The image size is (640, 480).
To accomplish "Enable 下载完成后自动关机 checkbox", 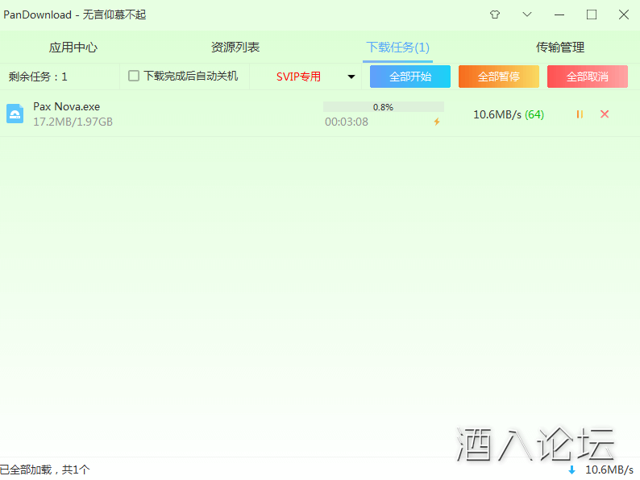I will [x=134, y=77].
